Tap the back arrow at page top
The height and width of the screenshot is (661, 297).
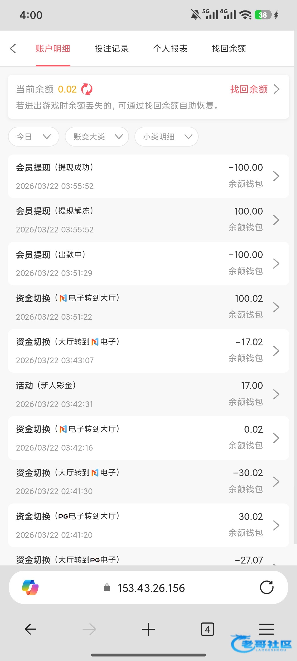pyautogui.click(x=13, y=48)
